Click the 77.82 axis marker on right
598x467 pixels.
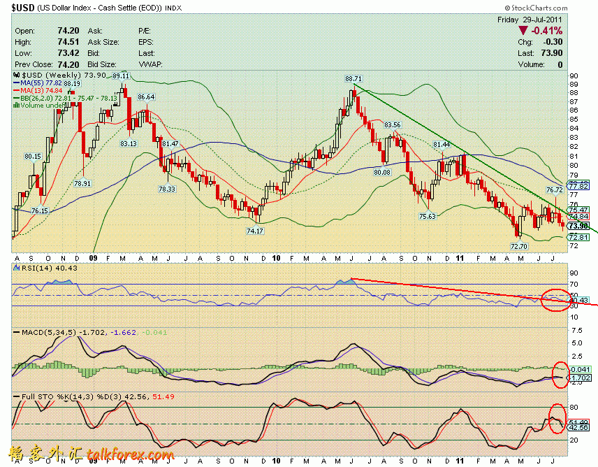pyautogui.click(x=578, y=186)
